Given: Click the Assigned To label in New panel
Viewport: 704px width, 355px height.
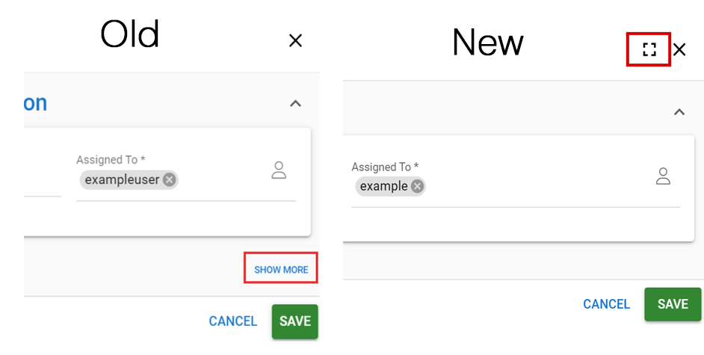Looking at the screenshot, I should (385, 167).
